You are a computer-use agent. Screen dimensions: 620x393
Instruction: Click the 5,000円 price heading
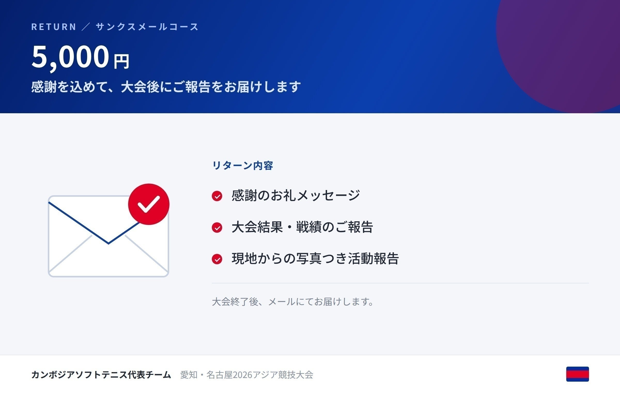[80, 57]
